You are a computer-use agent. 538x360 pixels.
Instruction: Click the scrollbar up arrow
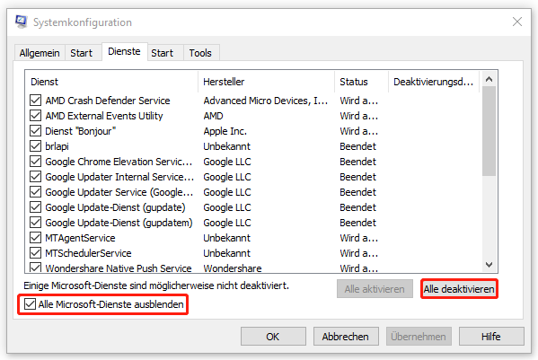pos(489,79)
